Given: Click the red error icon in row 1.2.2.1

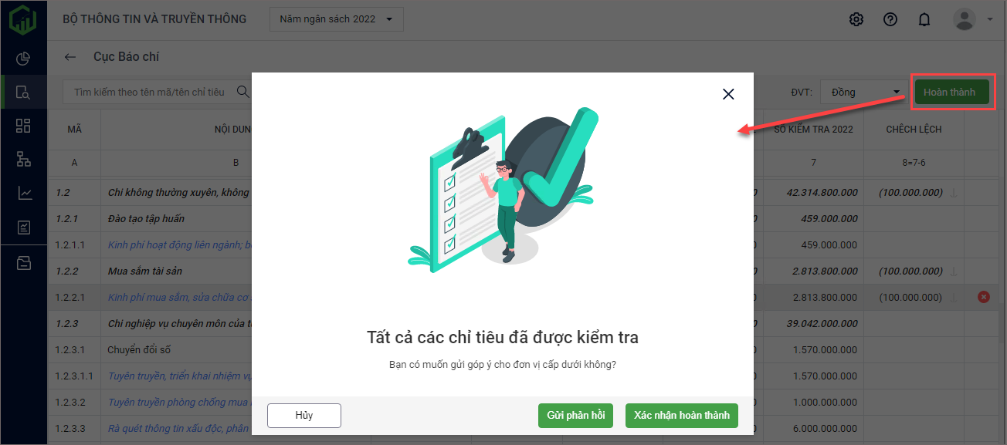Looking at the screenshot, I should coord(983,297).
